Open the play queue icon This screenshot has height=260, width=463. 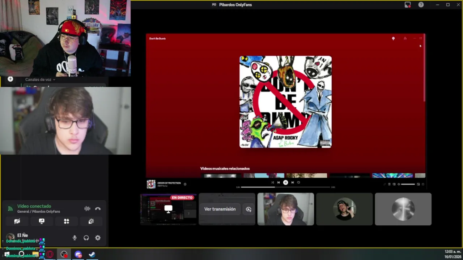(389, 184)
